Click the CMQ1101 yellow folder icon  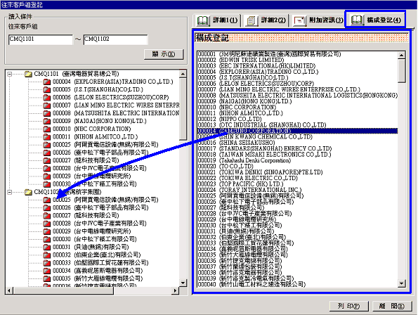[x=28, y=74]
